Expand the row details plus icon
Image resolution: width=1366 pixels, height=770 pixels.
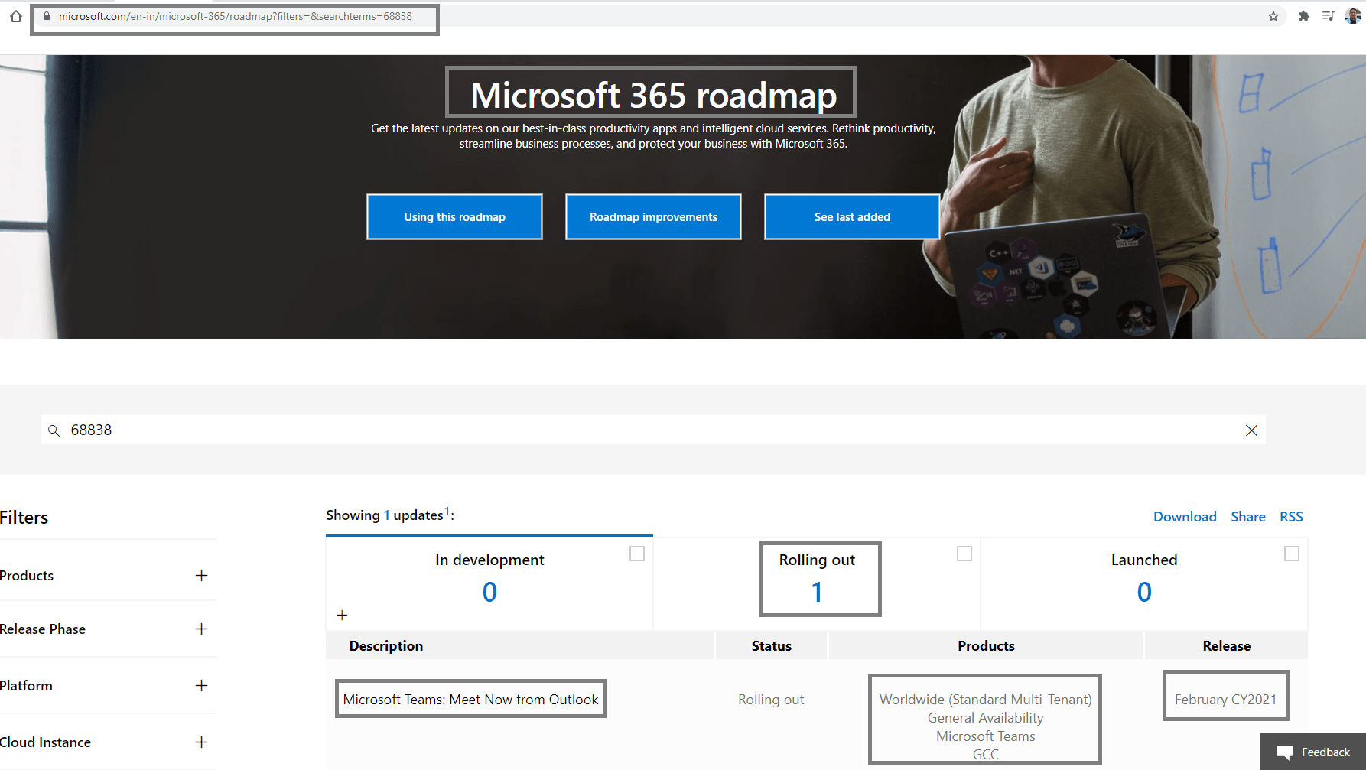coord(342,615)
